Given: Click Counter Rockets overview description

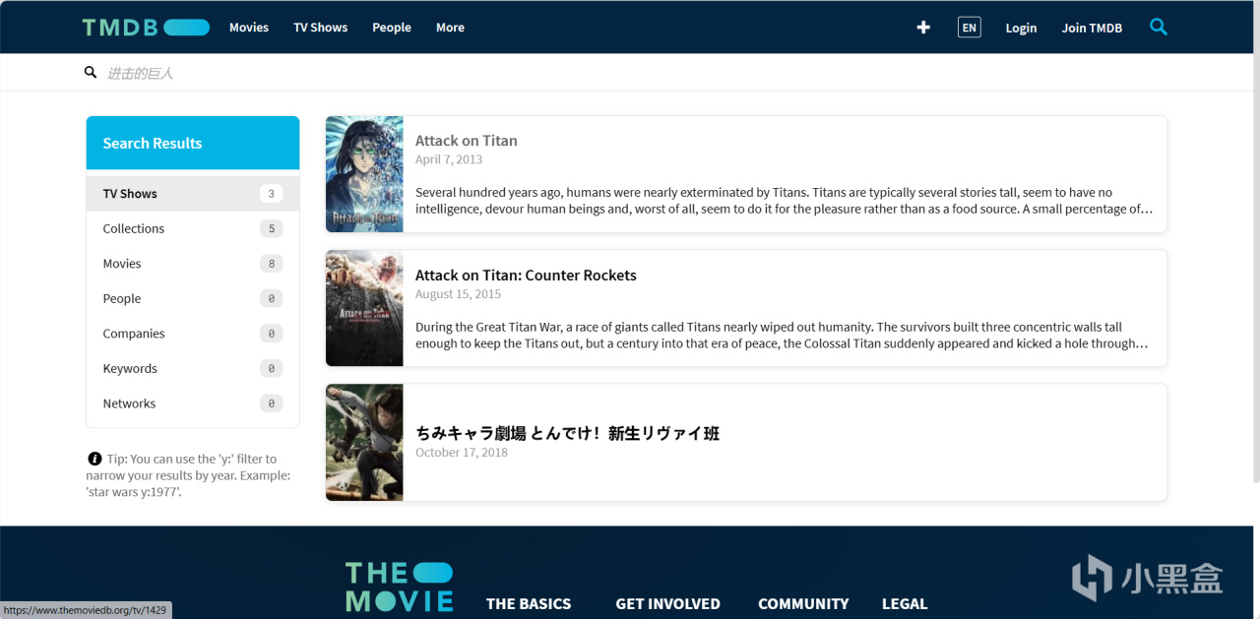Looking at the screenshot, I should [x=783, y=336].
